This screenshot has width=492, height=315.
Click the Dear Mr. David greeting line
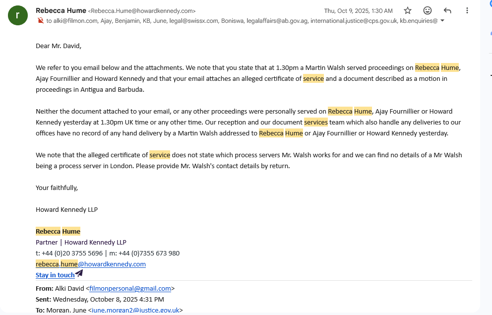click(x=58, y=46)
